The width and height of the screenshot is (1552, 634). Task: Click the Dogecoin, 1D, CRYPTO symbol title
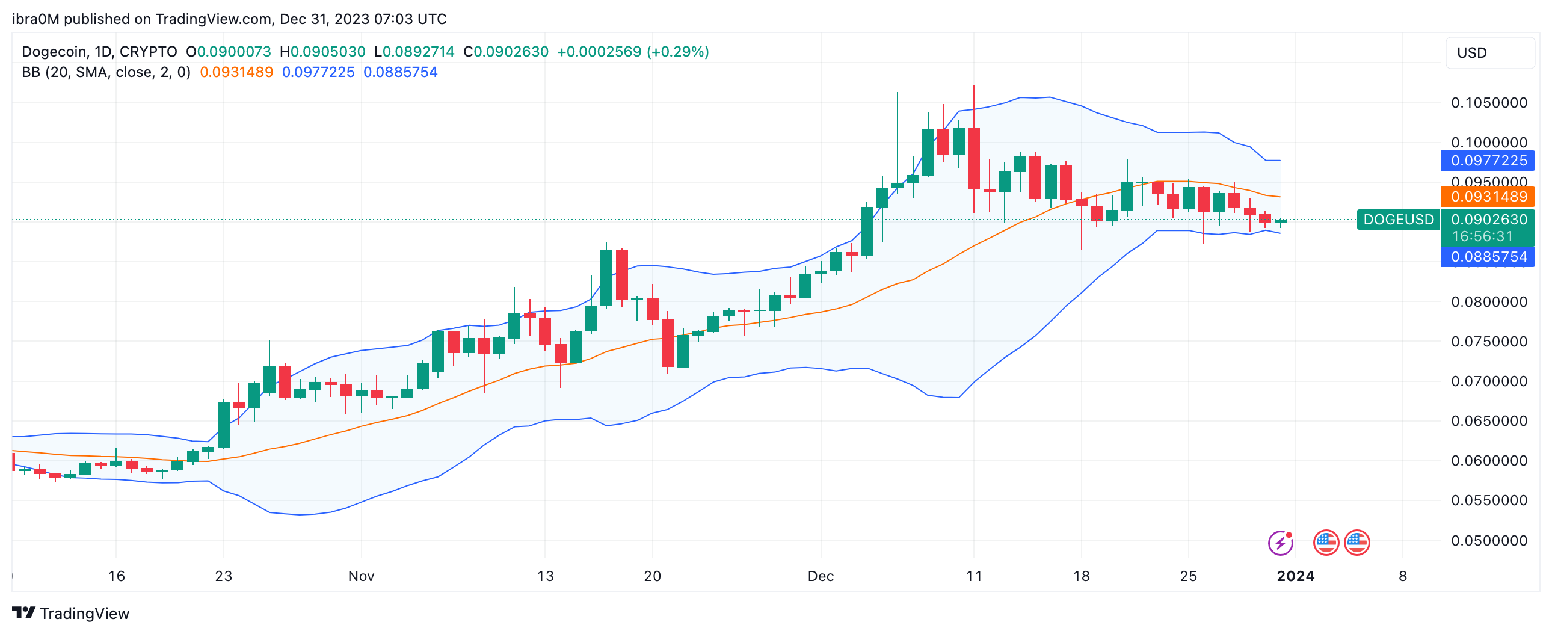click(x=99, y=52)
